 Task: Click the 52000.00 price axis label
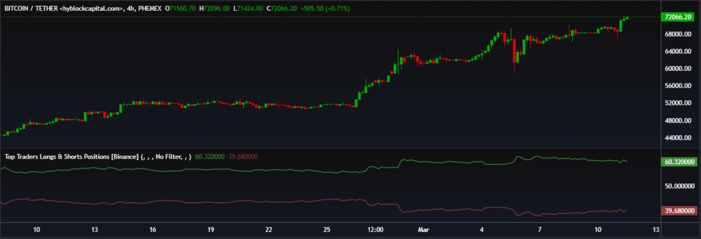pos(678,103)
